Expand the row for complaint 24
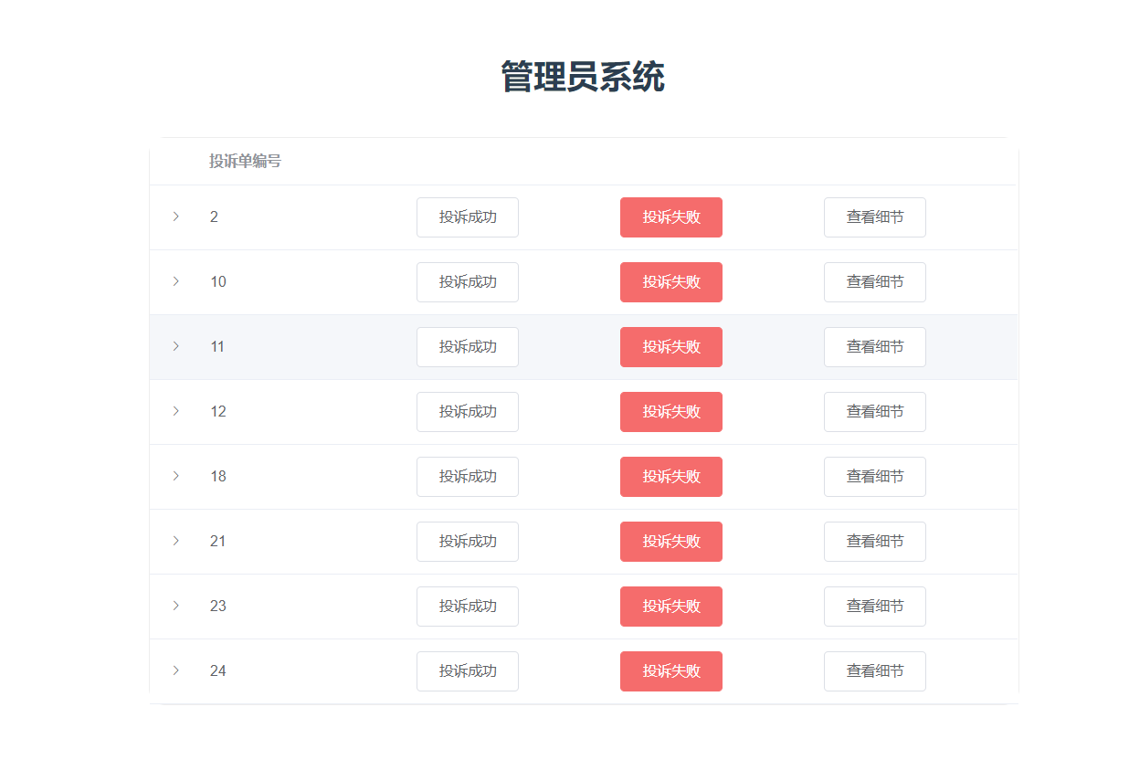The width and height of the screenshot is (1129, 781). [x=176, y=671]
